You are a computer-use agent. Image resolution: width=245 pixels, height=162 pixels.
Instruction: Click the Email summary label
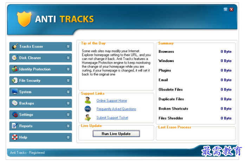[x=163, y=80]
